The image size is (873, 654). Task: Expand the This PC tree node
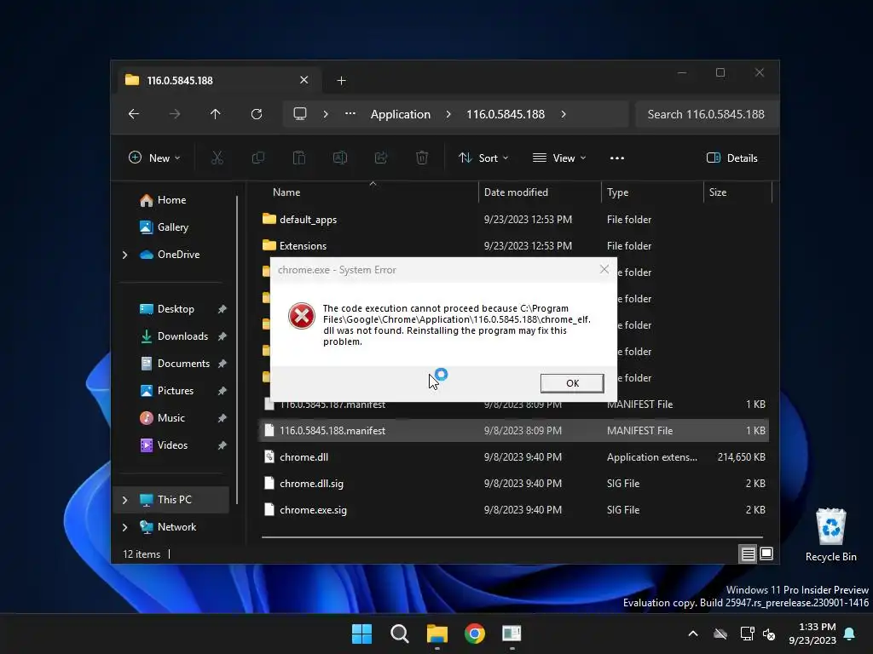tap(125, 500)
